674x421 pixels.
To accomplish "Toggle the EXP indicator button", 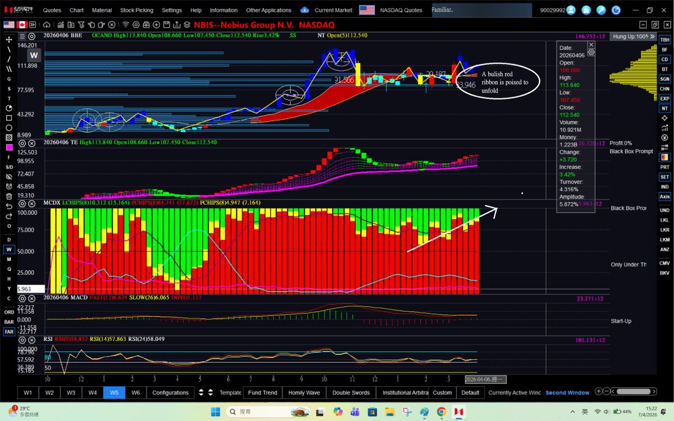I will [665, 98].
